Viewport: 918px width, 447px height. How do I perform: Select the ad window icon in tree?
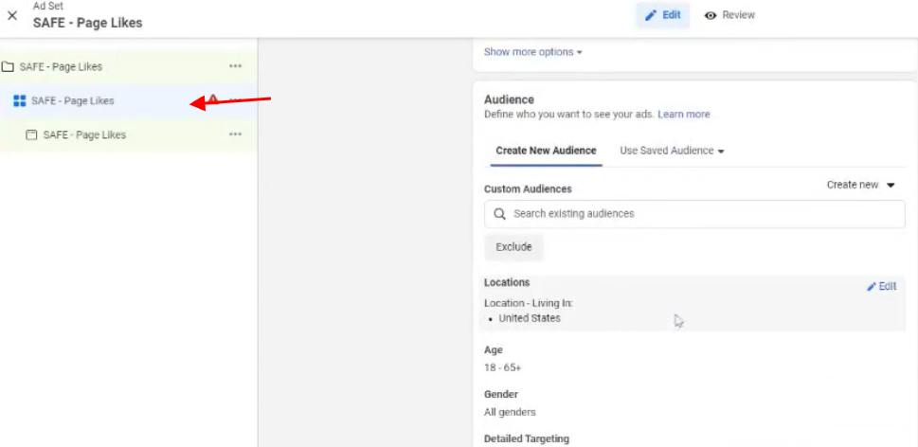pos(31,134)
